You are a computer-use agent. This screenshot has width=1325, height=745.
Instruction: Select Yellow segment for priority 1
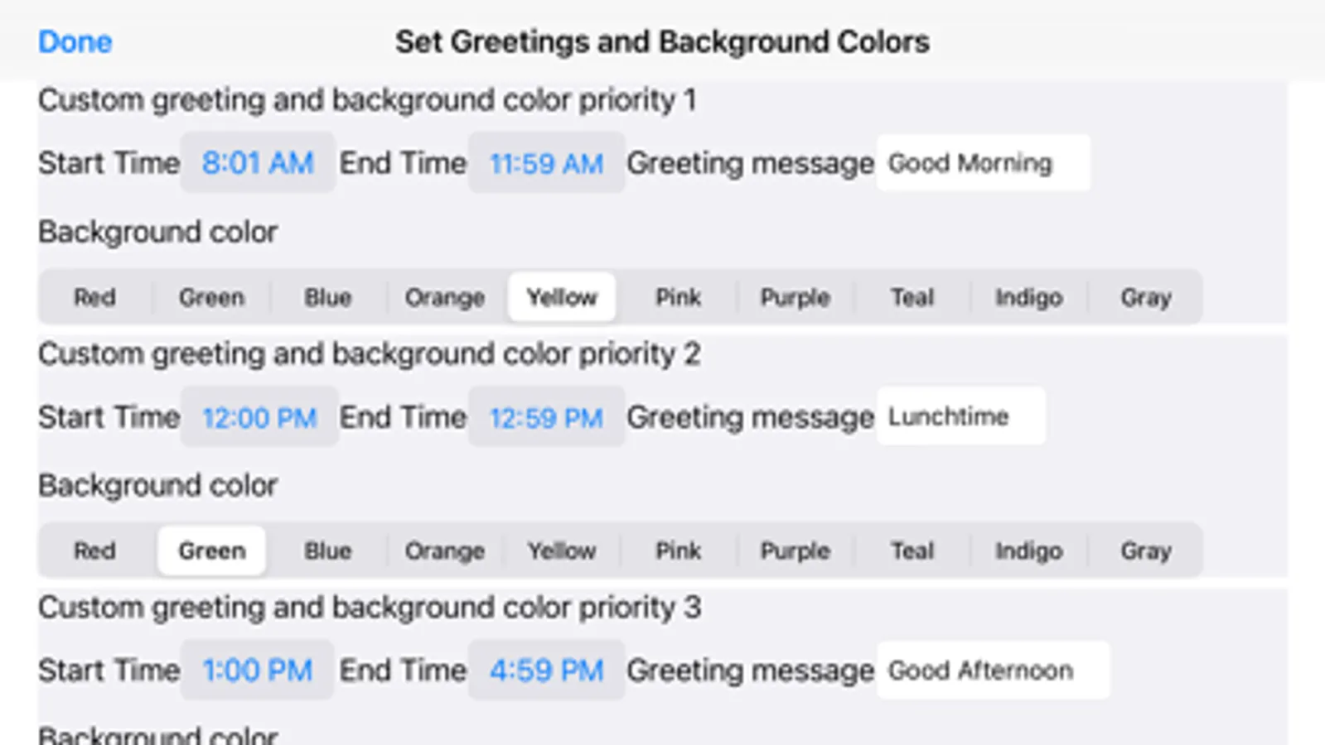pos(562,297)
